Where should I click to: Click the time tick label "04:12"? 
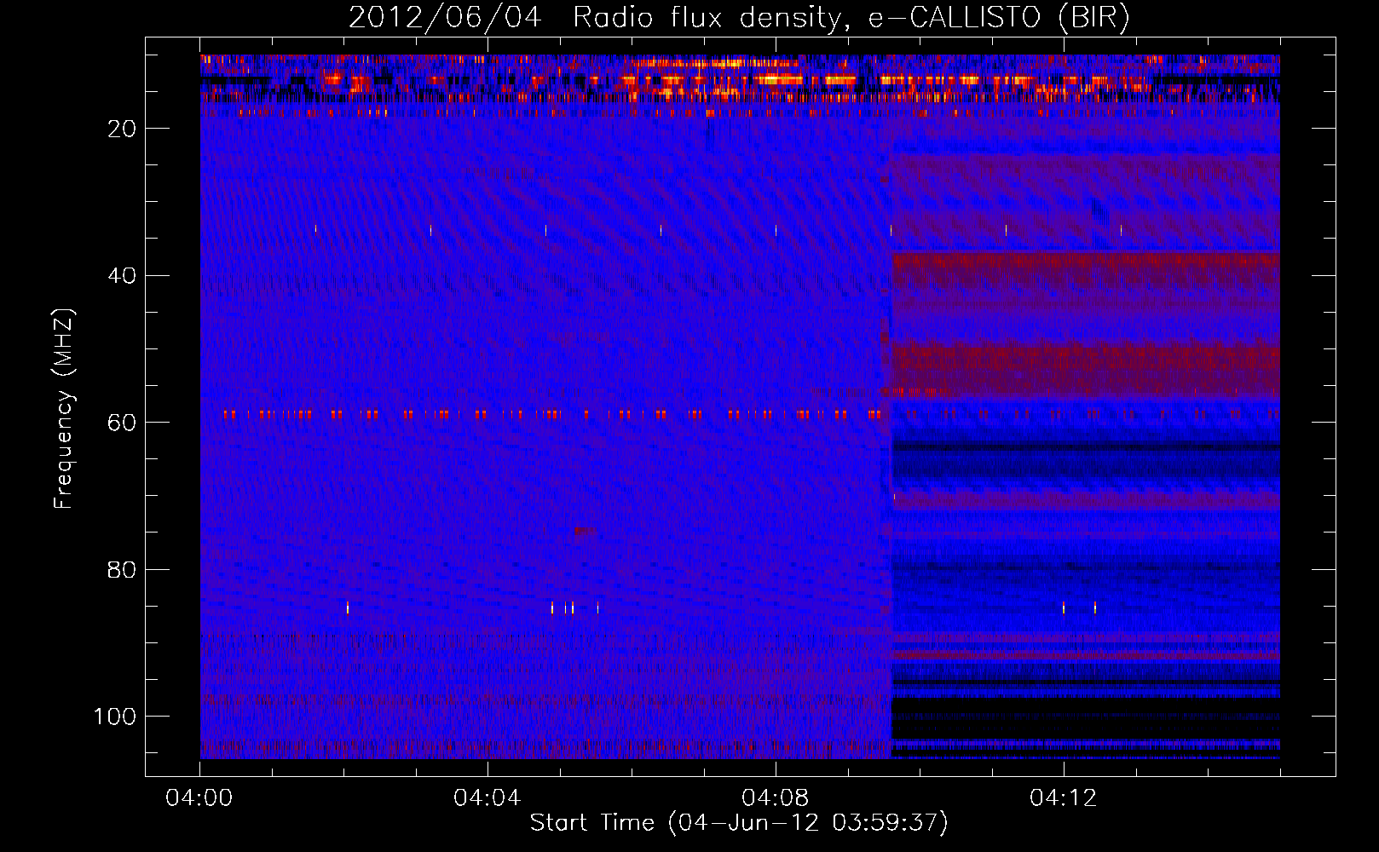(x=1064, y=798)
